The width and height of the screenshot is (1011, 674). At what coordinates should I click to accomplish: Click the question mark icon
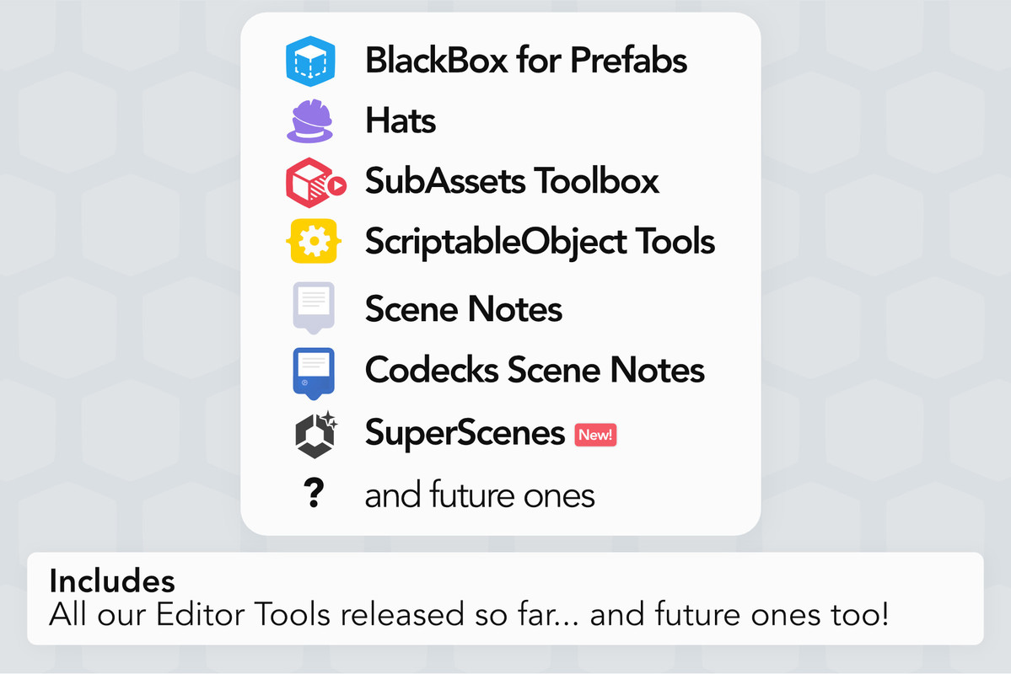(x=313, y=495)
